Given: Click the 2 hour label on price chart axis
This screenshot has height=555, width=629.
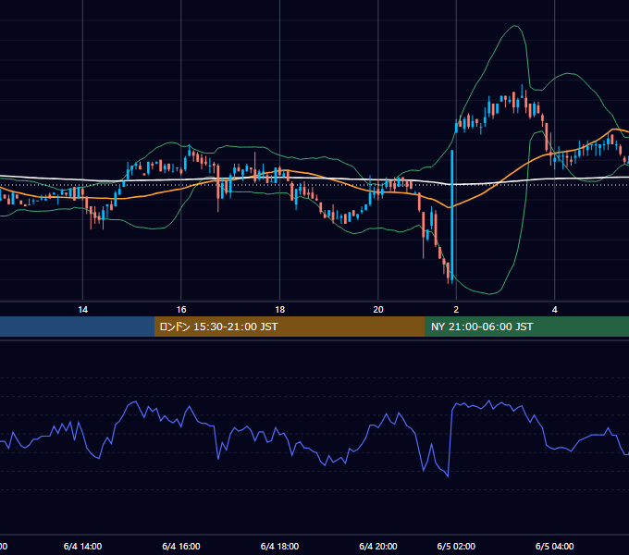Looking at the screenshot, I should pos(456,310).
